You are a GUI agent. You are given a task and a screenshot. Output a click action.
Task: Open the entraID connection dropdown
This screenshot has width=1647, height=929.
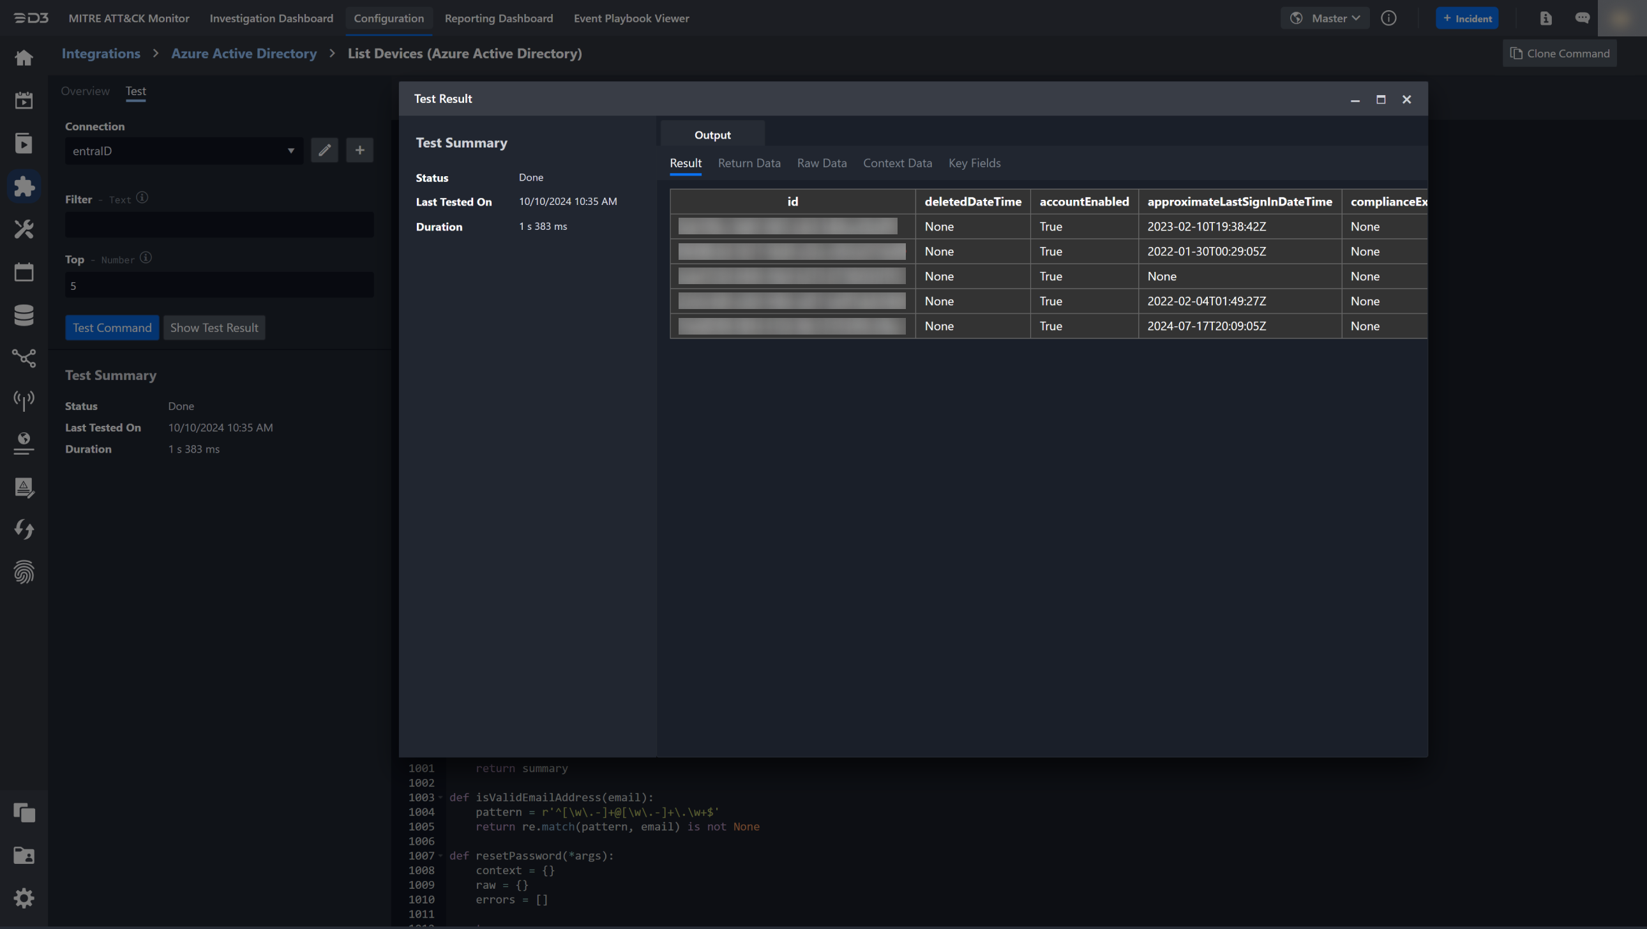(183, 151)
